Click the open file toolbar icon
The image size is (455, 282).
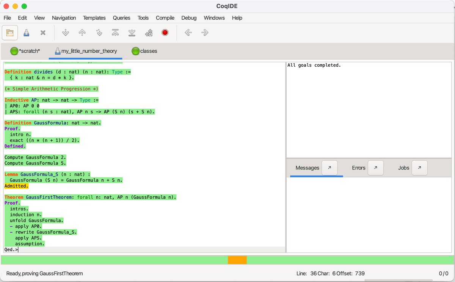[10, 33]
